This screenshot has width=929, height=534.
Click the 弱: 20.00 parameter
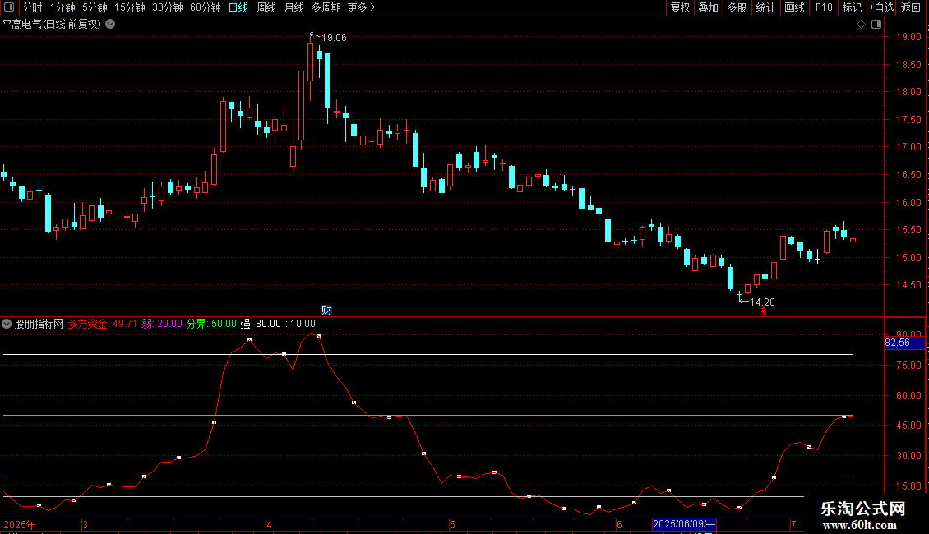[x=162, y=324]
